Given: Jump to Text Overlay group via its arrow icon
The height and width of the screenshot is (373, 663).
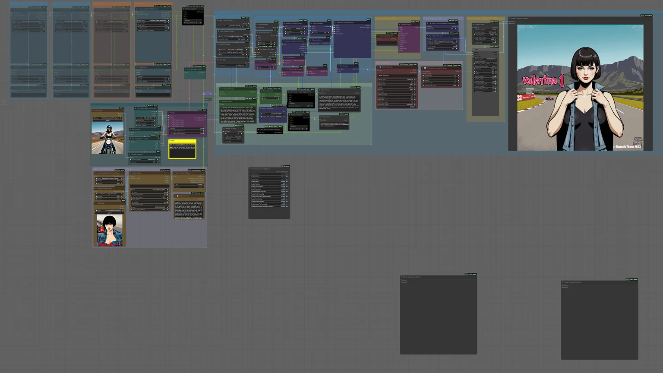Looking at the screenshot, I should (287, 199).
